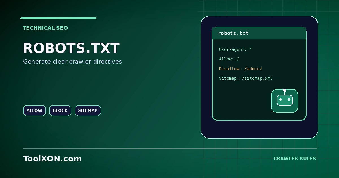Click the ROBOTS.TXT headline

71,48
